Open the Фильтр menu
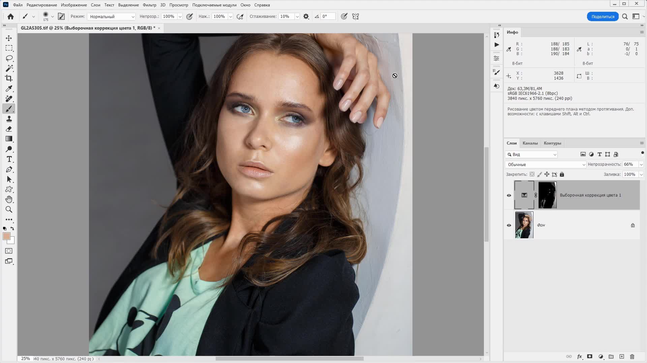This screenshot has height=363, width=647. 149,5
